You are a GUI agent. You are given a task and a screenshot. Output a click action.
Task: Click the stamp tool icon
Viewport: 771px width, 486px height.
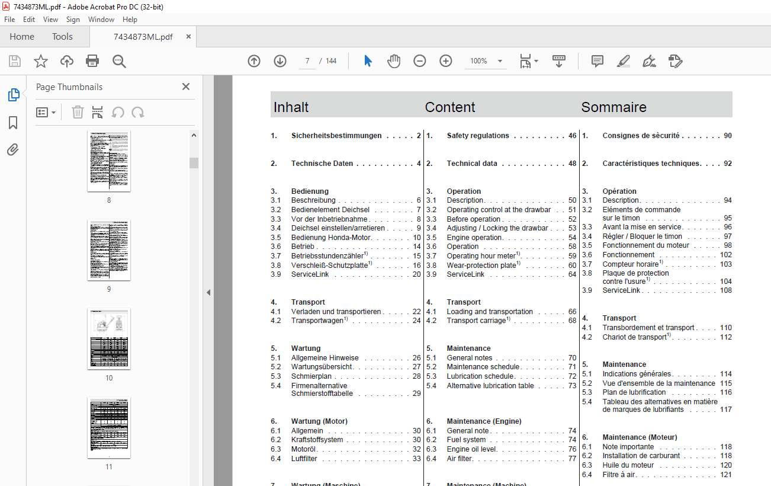676,61
